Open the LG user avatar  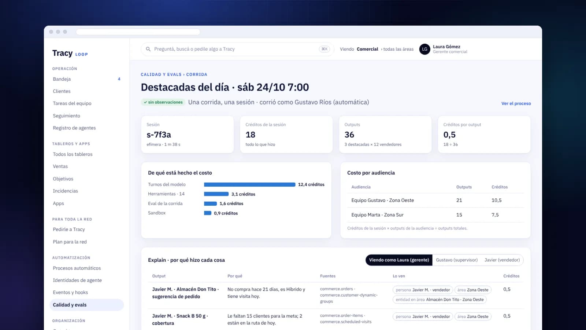tap(424, 49)
